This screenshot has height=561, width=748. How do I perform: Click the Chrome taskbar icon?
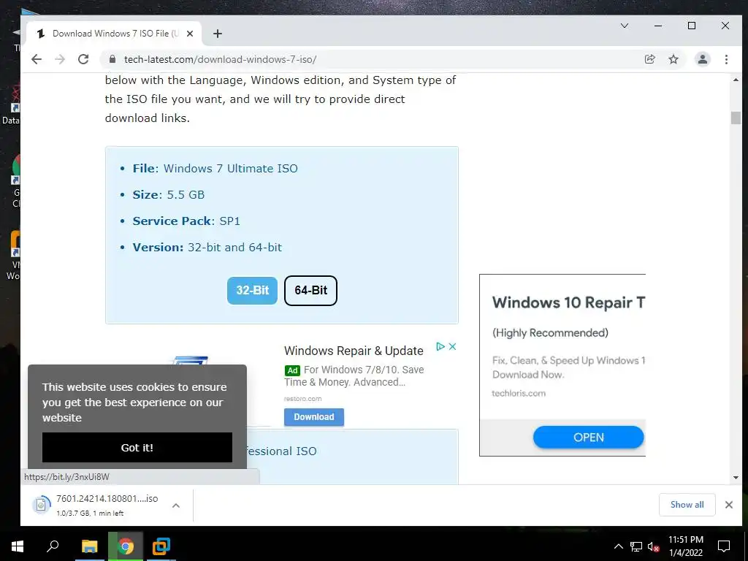(x=126, y=546)
